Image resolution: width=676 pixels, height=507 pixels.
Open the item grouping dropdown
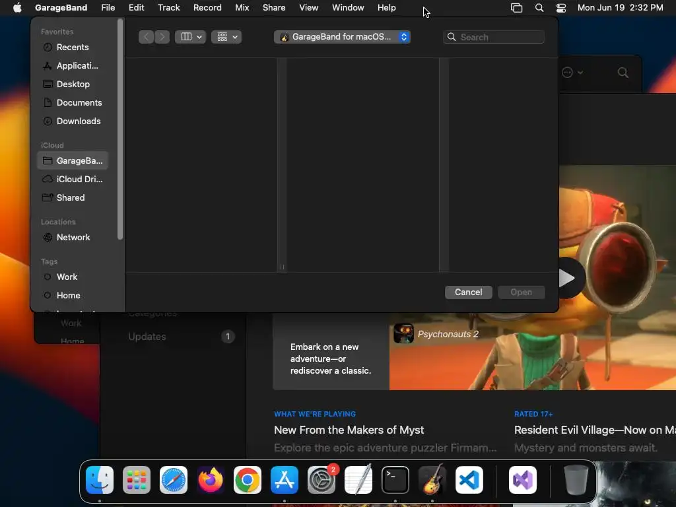(226, 37)
